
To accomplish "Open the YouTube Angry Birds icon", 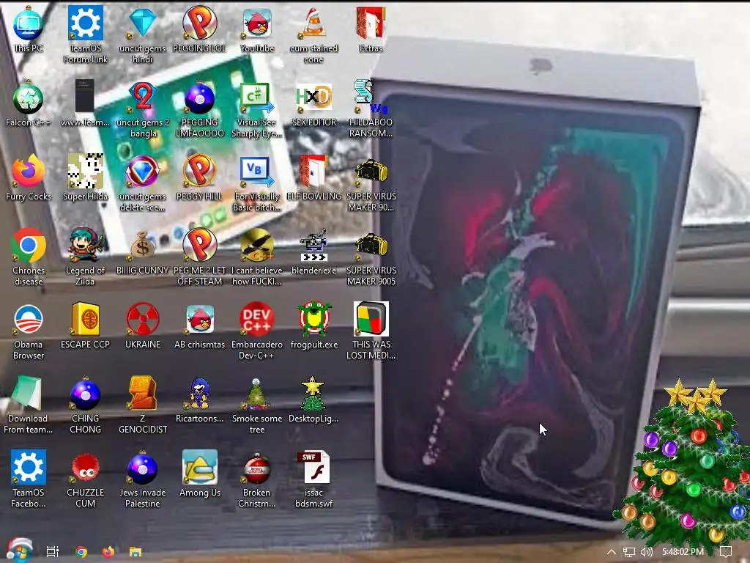I will click(257, 29).
